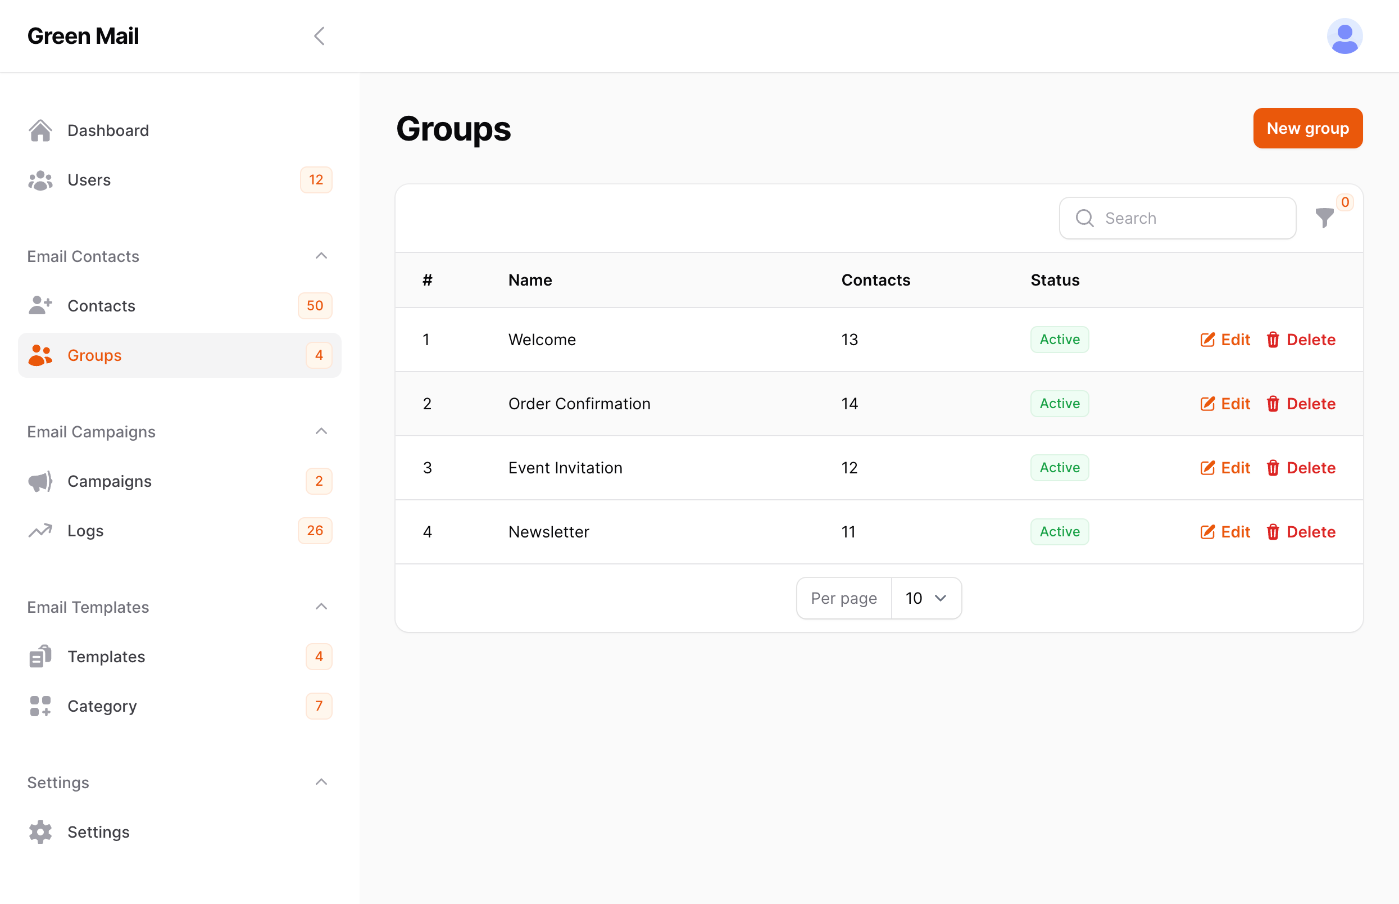1399x904 pixels.
Task: Click inside the Search field
Action: tap(1177, 218)
